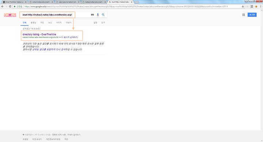Click the 자세히 알아보기 footer link
Viewport: 263px width, 142px height.
click(74, 135)
